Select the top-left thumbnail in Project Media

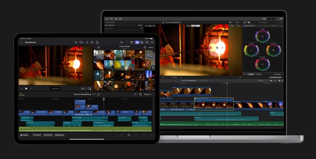(99, 55)
